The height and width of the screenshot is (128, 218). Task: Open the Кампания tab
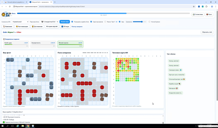click(x=7, y=26)
